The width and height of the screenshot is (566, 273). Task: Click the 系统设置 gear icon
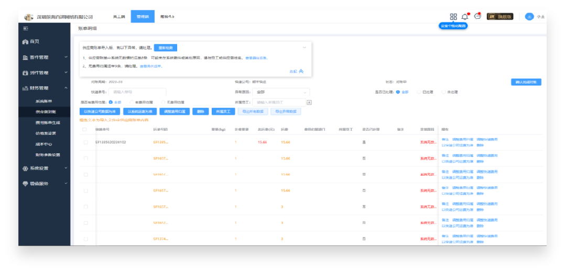pyautogui.click(x=25, y=168)
